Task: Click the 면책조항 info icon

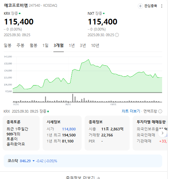Action: click(x=160, y=111)
